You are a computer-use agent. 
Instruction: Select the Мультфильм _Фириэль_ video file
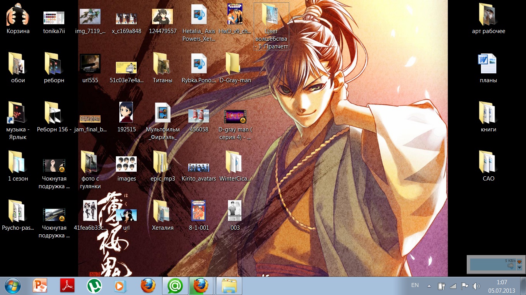click(x=162, y=121)
